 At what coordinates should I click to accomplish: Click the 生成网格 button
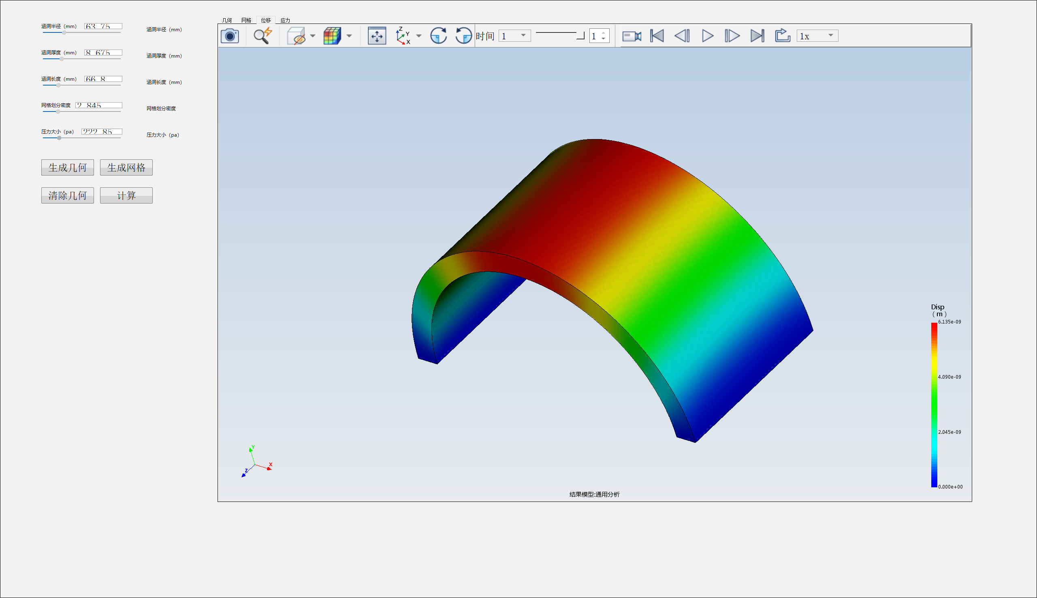coord(126,167)
